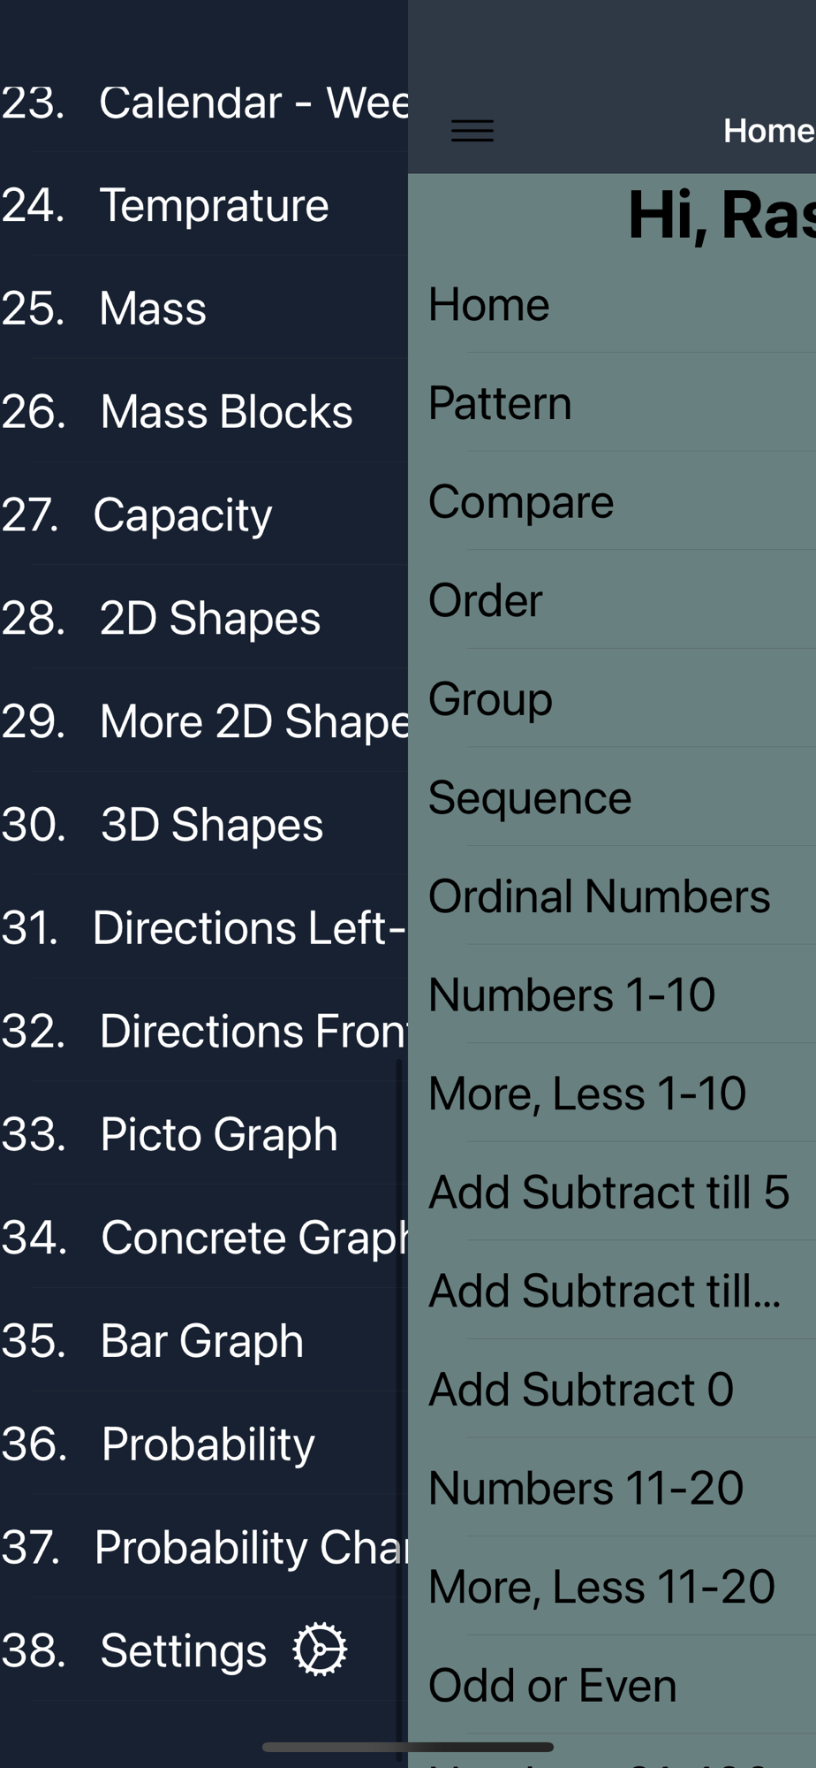Select Numbers 1-10 topic
816x1768 pixels.
point(571,995)
